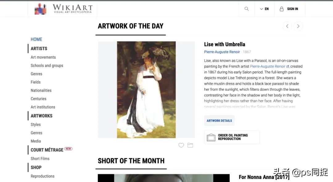Show next artwork of the day
Viewport: 333px width, 182px height.
tap(298, 26)
